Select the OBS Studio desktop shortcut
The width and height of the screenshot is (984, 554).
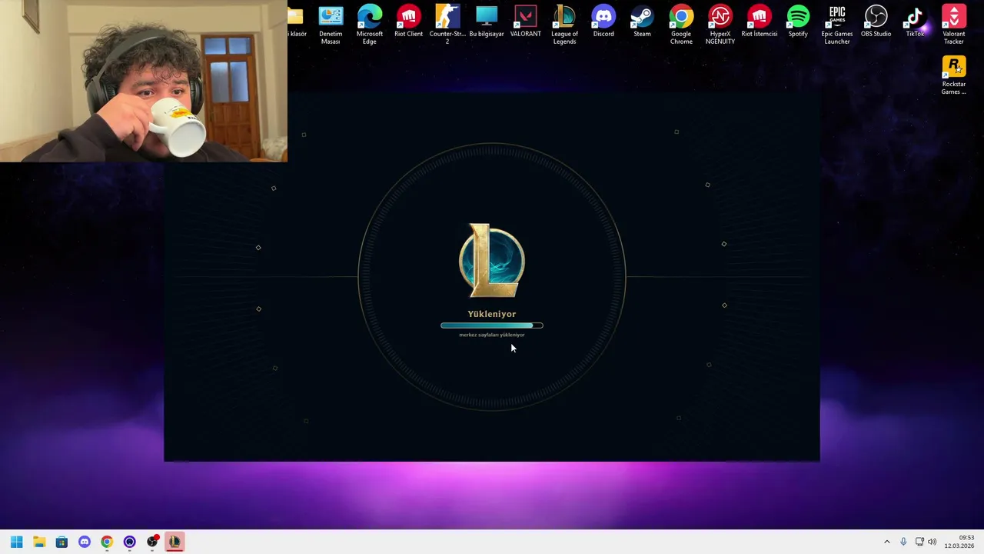click(876, 22)
